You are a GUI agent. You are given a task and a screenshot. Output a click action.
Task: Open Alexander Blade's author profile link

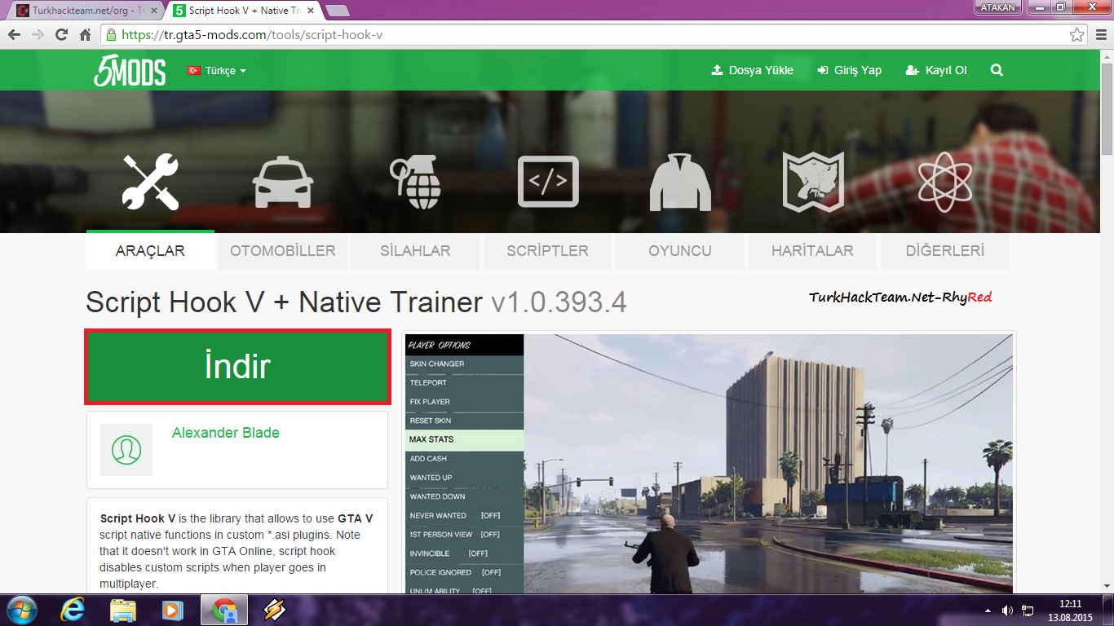[225, 433]
